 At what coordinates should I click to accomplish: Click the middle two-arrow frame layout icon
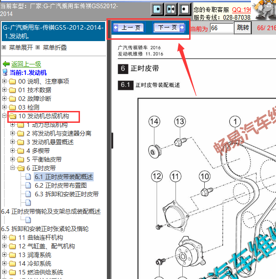point(170,9)
